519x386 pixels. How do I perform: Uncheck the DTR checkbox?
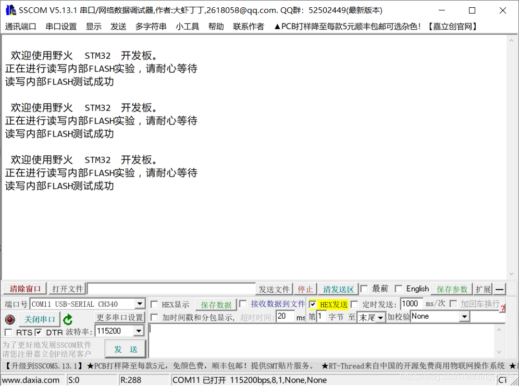39,332
